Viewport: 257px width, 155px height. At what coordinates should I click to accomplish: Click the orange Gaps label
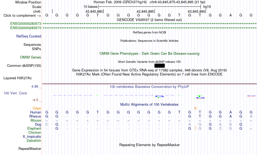point(37,108)
